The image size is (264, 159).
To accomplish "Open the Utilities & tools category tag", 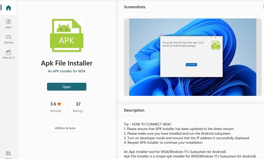I will pyautogui.click(x=65, y=128).
